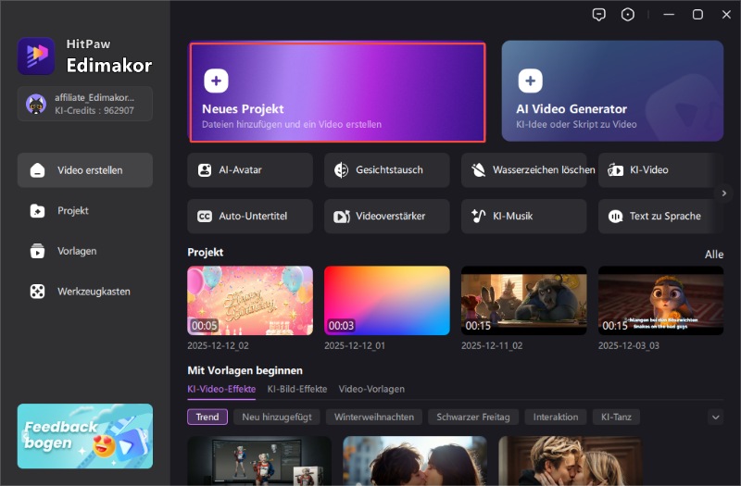Image resolution: width=741 pixels, height=486 pixels.
Task: Open the affiliate account credits panel
Action: [84, 103]
